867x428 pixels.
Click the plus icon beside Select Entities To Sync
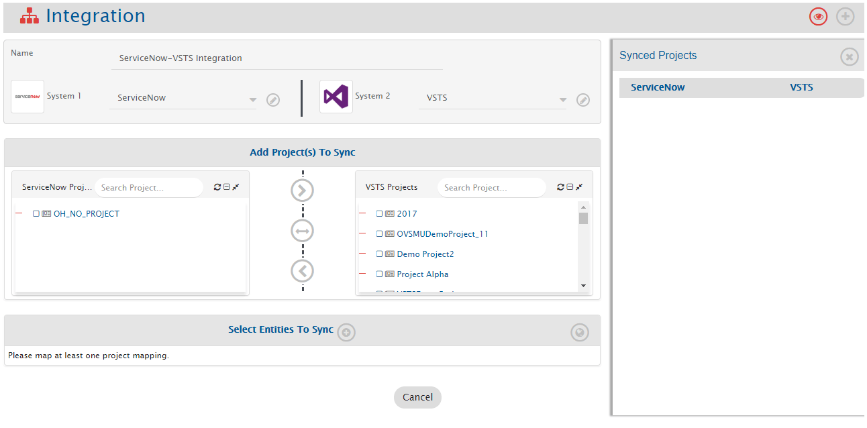[x=346, y=332]
